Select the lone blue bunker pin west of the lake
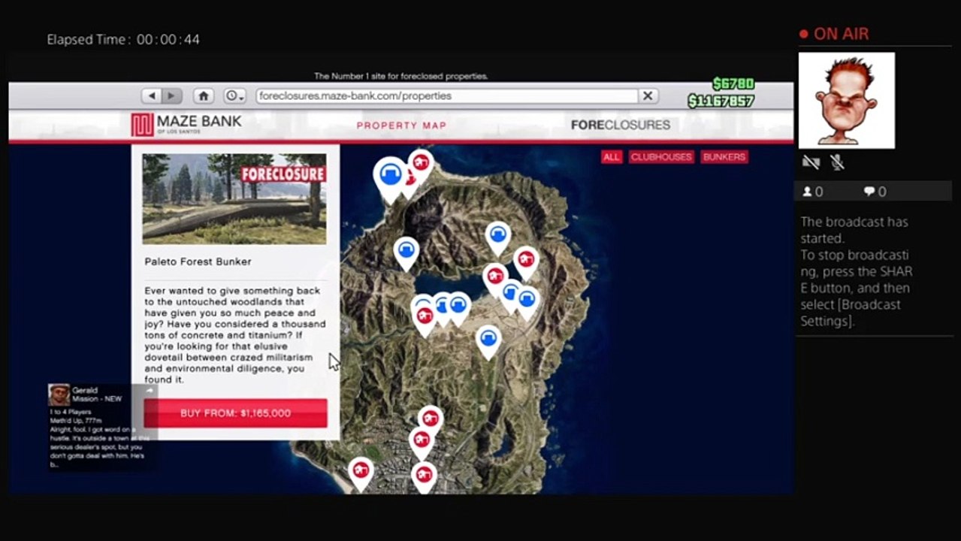961x541 pixels. 406,251
